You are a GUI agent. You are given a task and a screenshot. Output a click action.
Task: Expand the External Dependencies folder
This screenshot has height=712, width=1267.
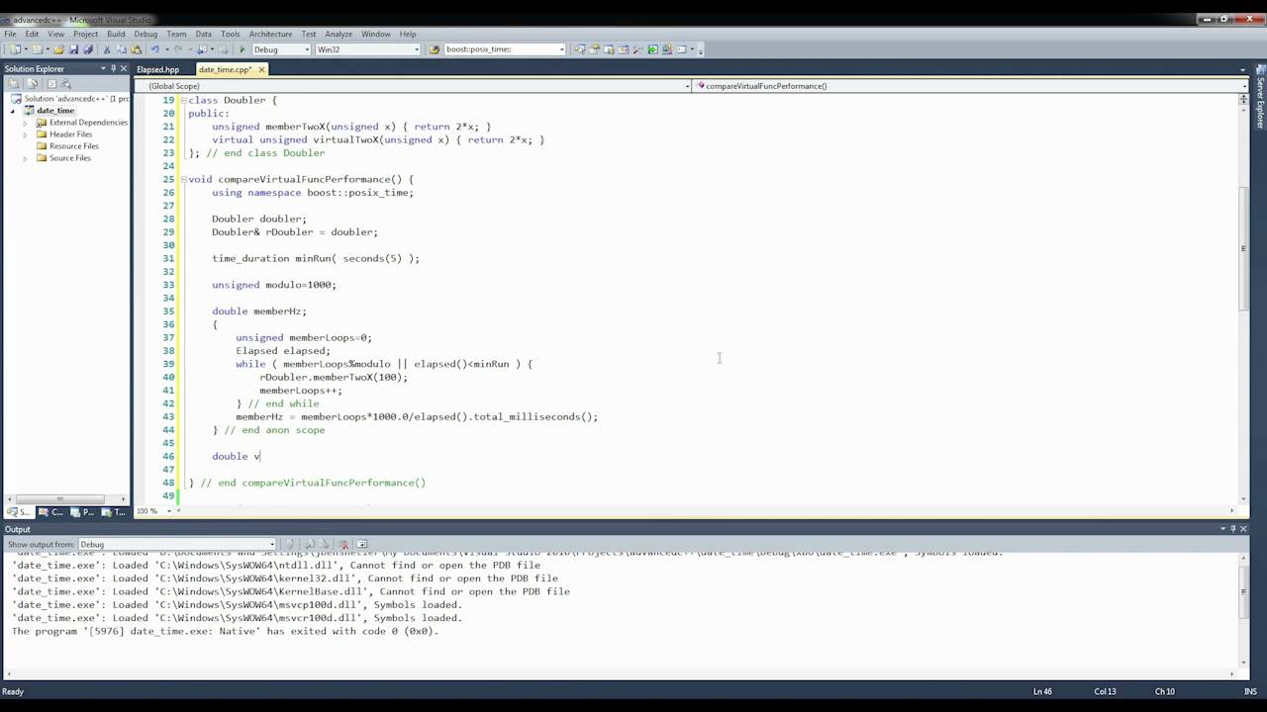(27, 123)
